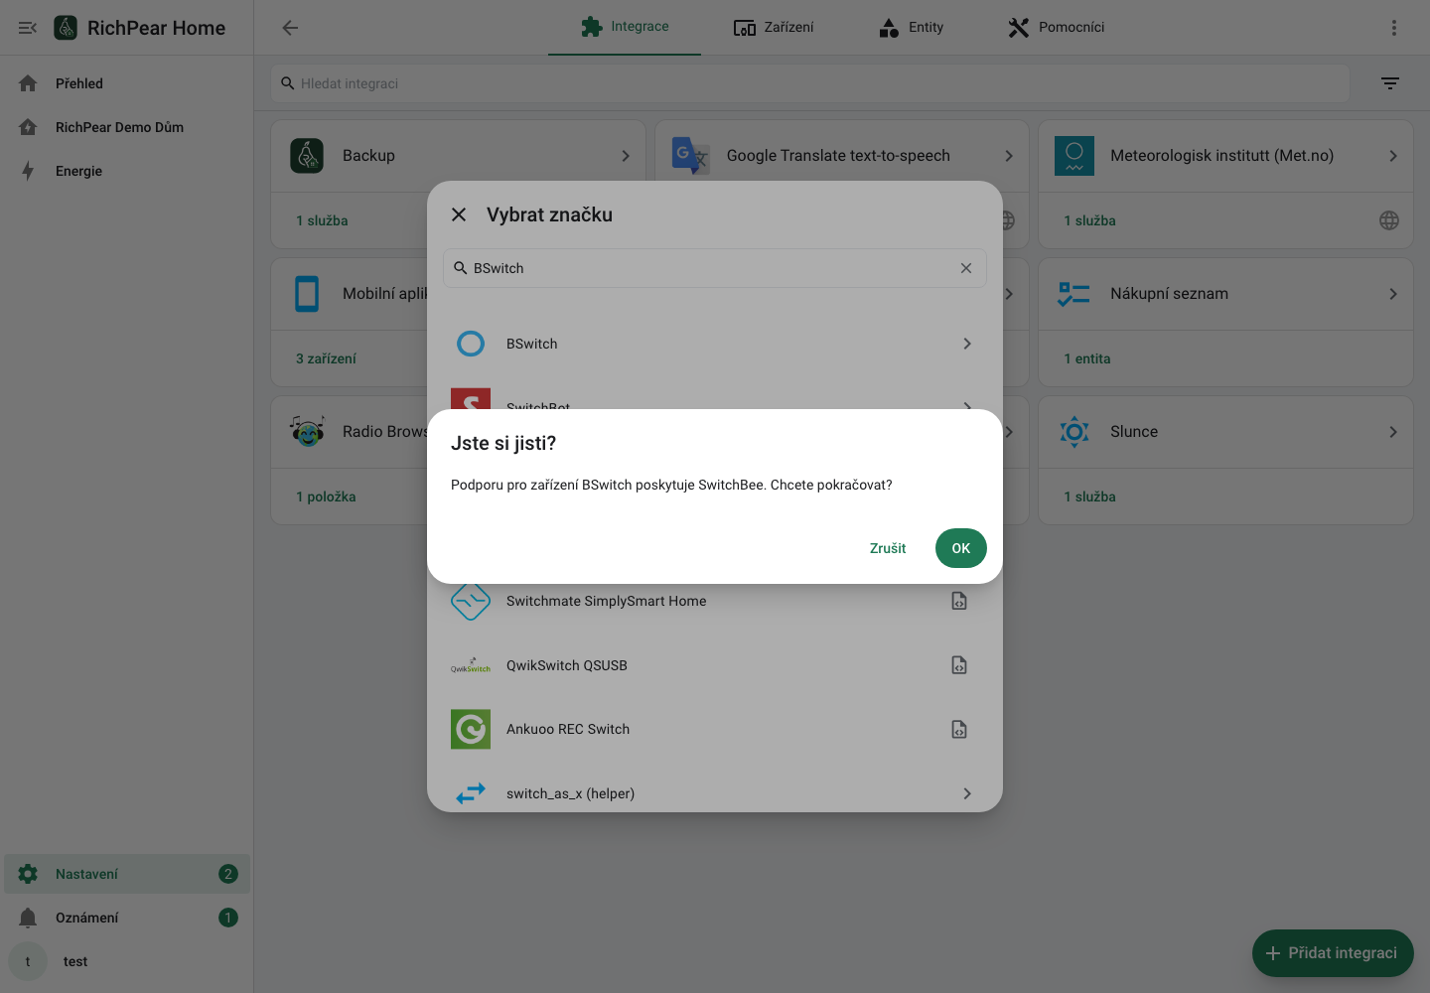Confirm the dialog with OK
The image size is (1430, 993).
tap(961, 548)
